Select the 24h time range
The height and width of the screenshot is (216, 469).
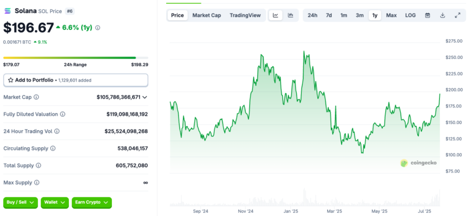(312, 15)
